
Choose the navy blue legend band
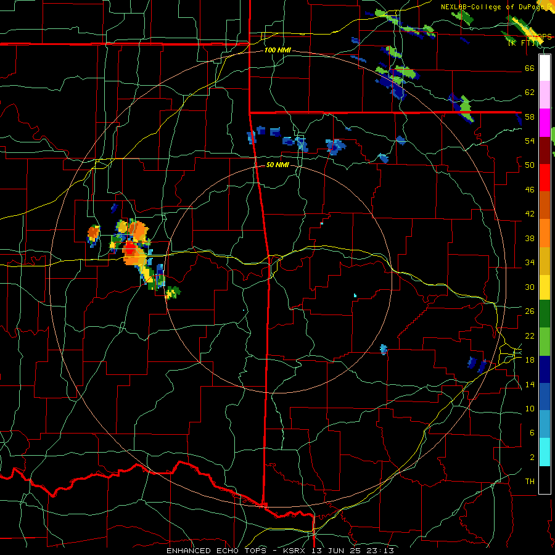click(545, 369)
